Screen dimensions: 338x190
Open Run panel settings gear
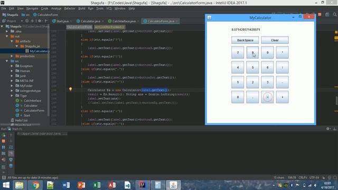coord(328,129)
